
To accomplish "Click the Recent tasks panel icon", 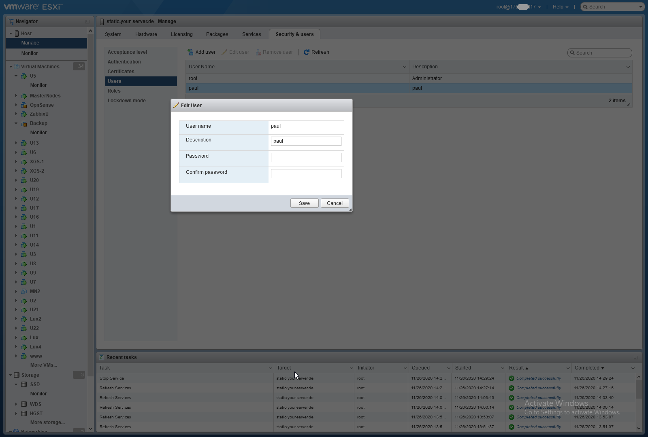I will (102, 357).
